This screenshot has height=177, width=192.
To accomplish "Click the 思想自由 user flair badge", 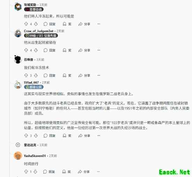I will coord(34,9).
